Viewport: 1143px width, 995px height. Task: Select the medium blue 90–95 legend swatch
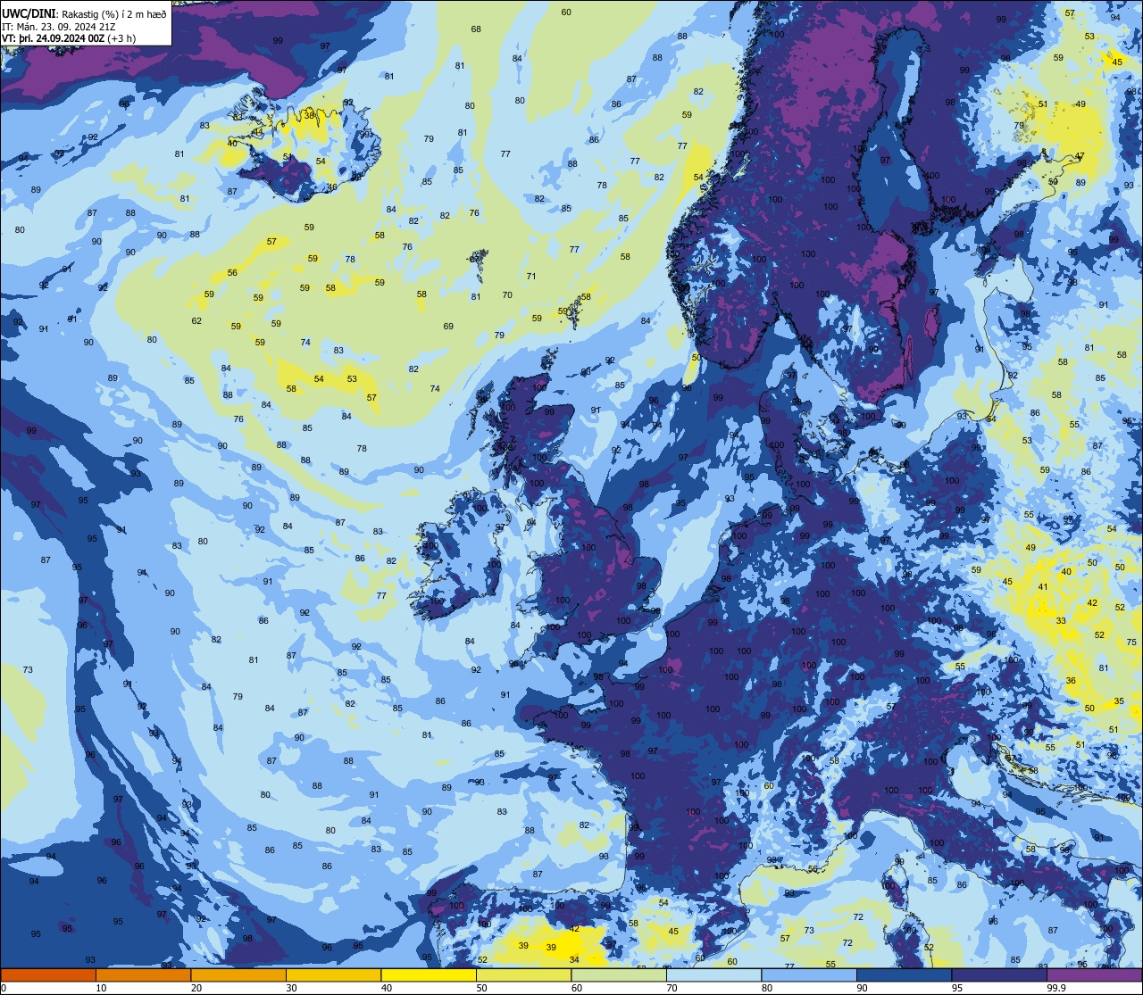(904, 975)
